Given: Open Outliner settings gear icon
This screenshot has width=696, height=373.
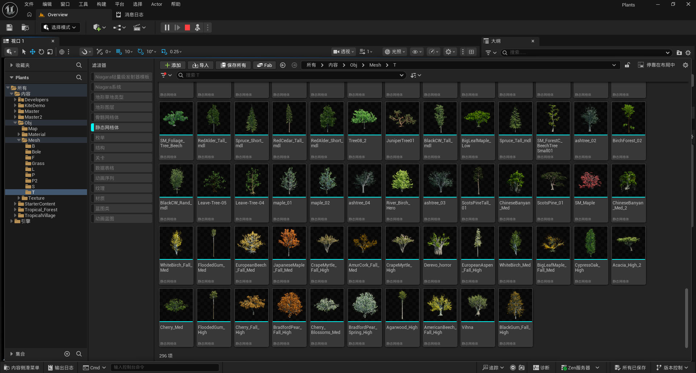Looking at the screenshot, I should coord(688,52).
